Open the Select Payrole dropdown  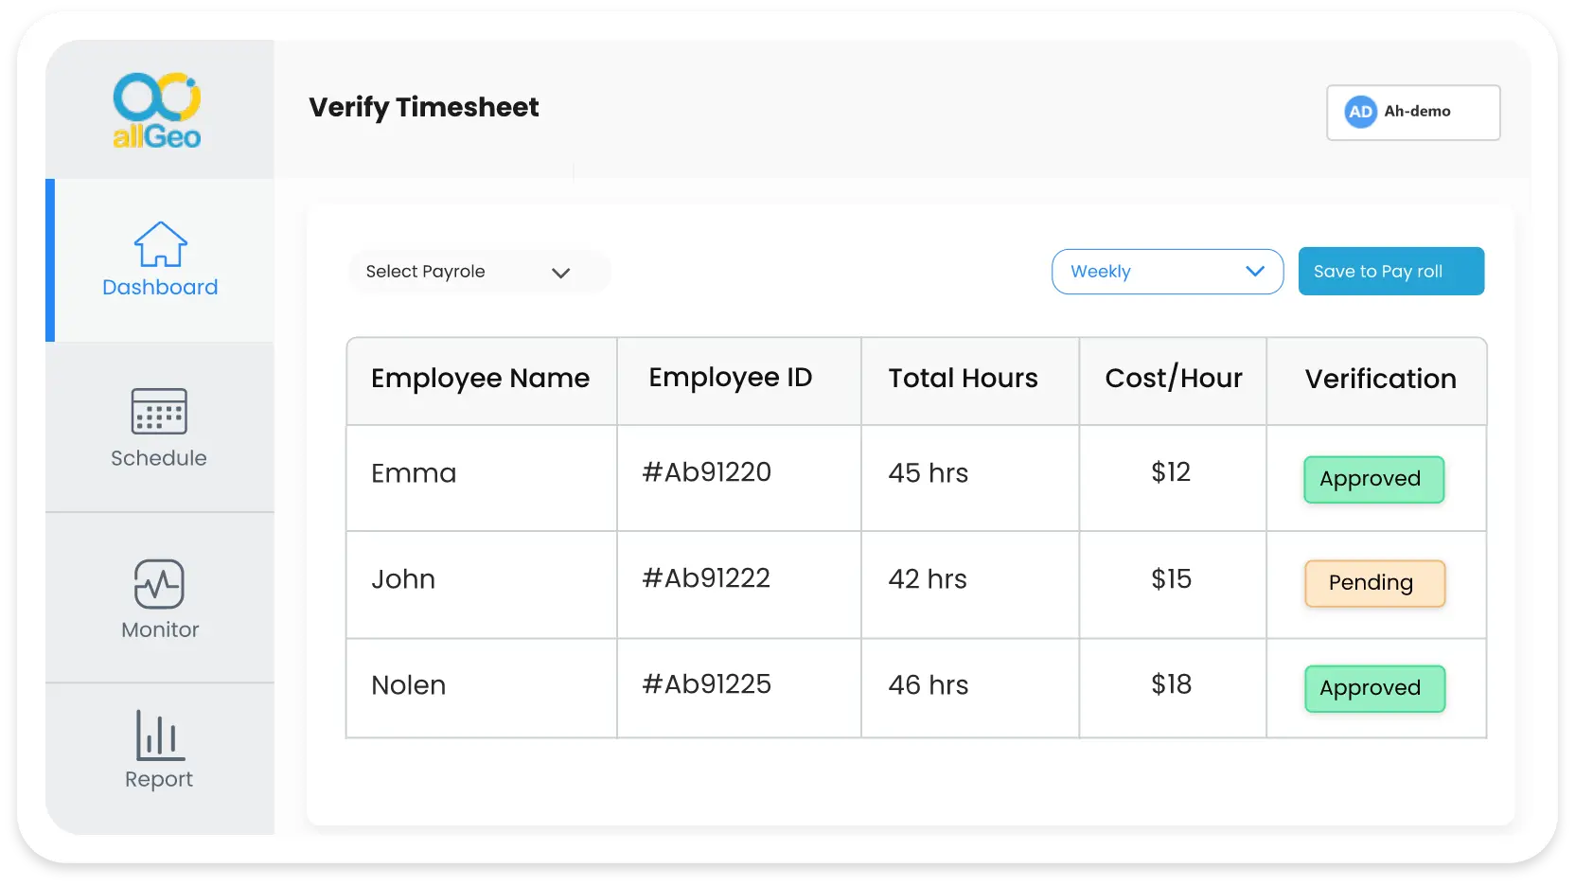tap(478, 272)
